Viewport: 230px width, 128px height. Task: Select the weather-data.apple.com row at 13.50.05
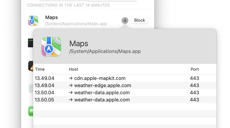pos(125,100)
